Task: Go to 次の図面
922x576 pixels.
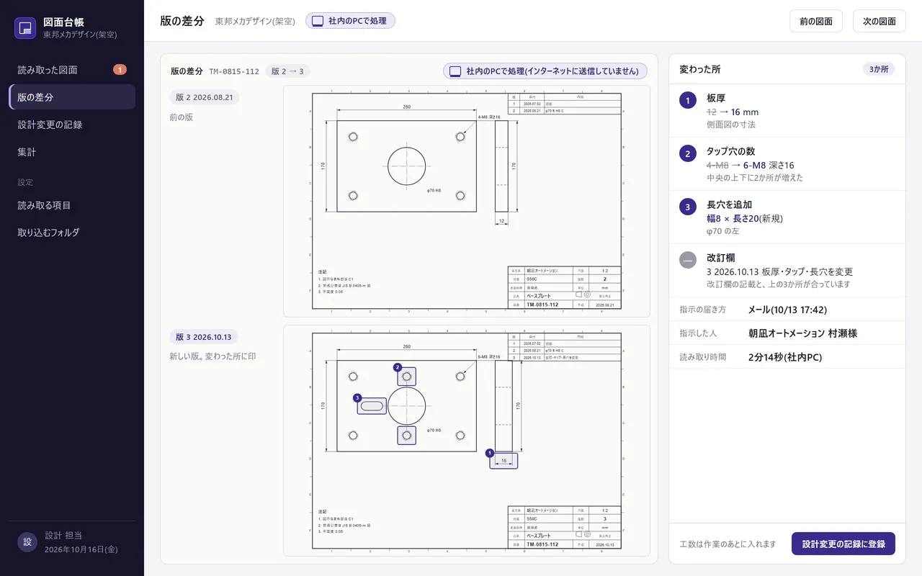Action: click(x=880, y=21)
